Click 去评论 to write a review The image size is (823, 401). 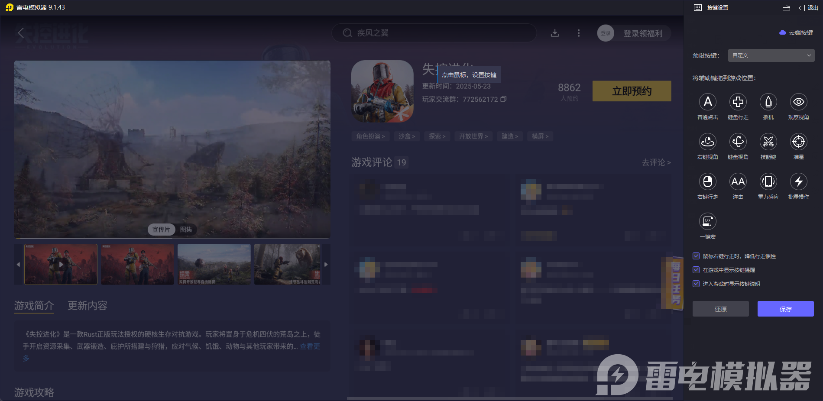coord(656,162)
